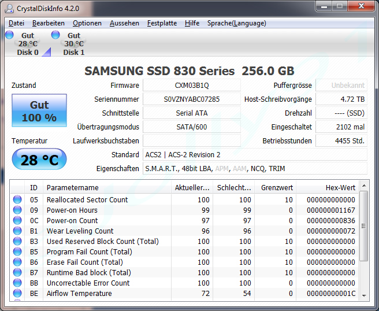Click the Aktueller... column header
The width and height of the screenshot is (379, 311).
(x=192, y=188)
